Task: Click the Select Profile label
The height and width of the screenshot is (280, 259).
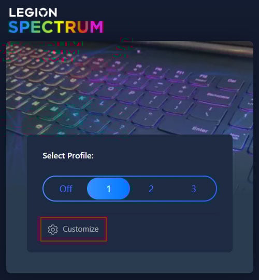Action: coord(68,156)
